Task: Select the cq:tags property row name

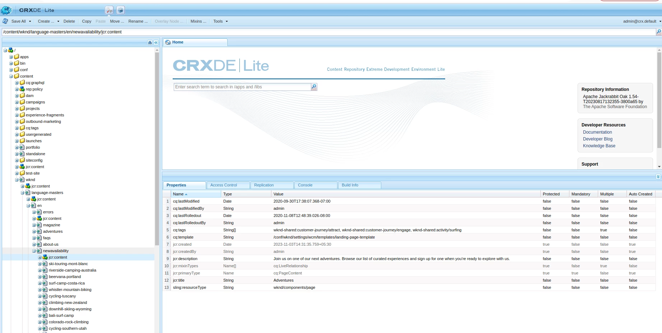Action: click(x=179, y=230)
